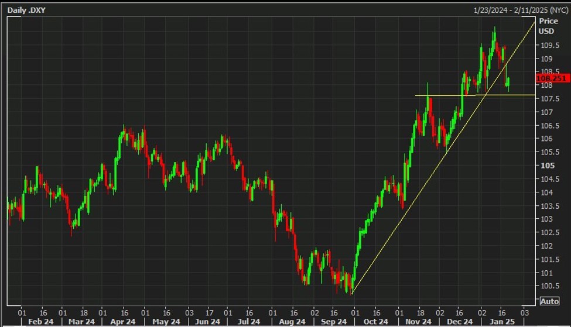The image size is (571, 327).
Task: Select the red 108.251 current price tag
Action: (551, 78)
